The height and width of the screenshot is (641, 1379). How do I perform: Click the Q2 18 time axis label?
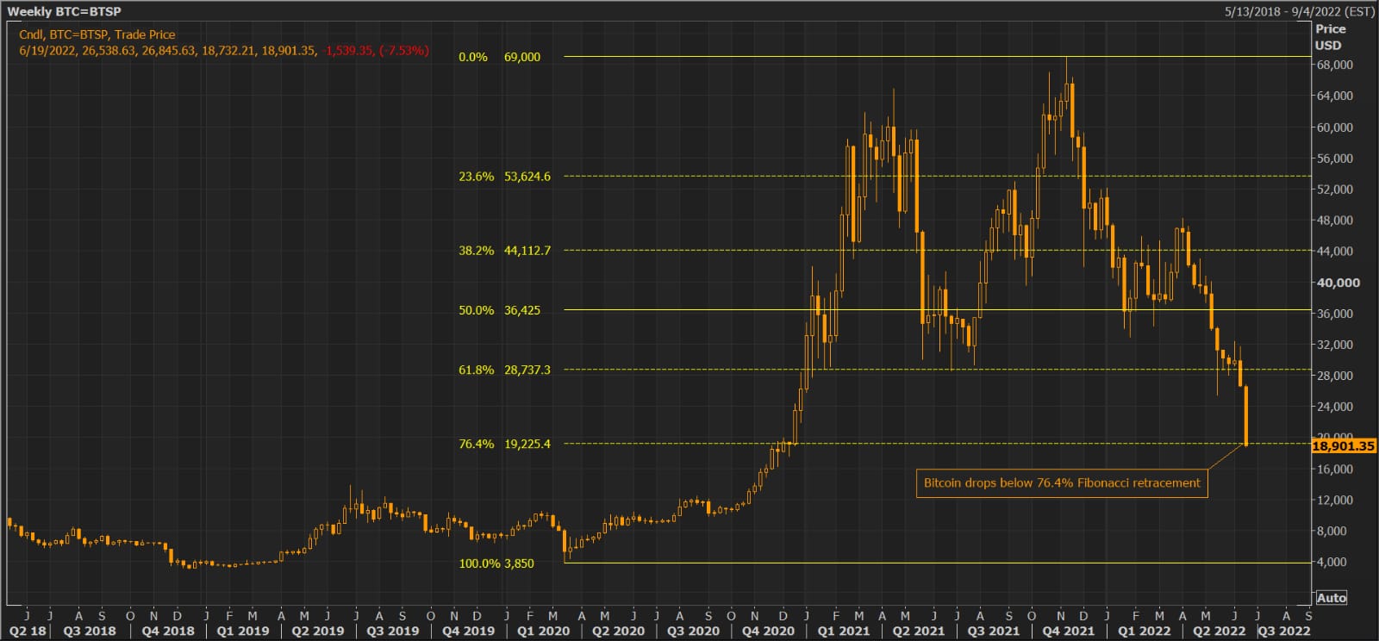click(27, 631)
